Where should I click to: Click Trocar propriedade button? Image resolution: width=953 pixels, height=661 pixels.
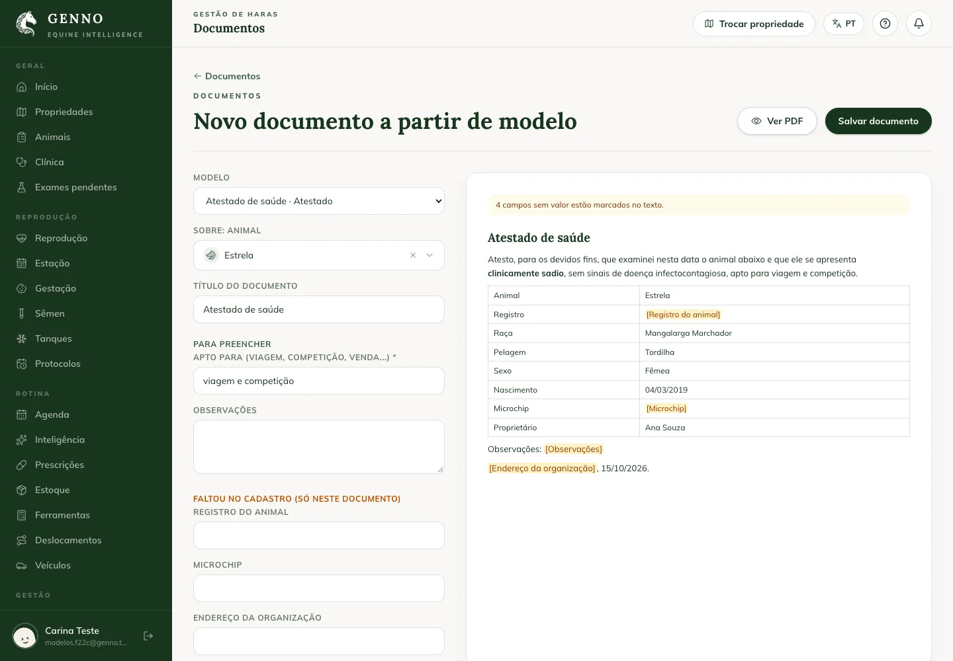click(x=754, y=24)
